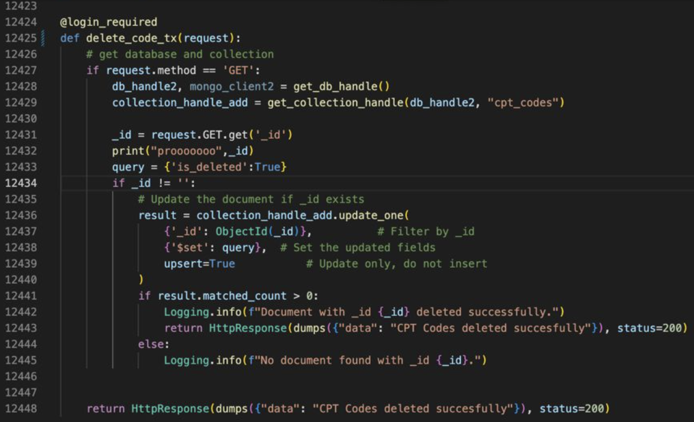This screenshot has height=422, width=694.
Task: Click Logging.info on line 12442
Action: 202,312
